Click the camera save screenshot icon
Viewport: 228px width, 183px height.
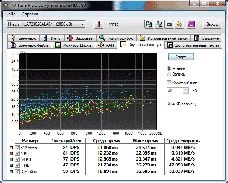pyautogui.click(x=169, y=25)
